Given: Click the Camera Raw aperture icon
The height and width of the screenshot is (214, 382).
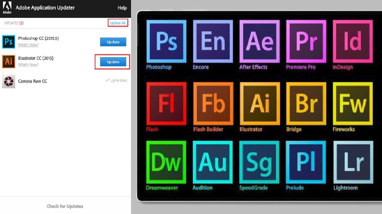Looking at the screenshot, I should [9, 81].
